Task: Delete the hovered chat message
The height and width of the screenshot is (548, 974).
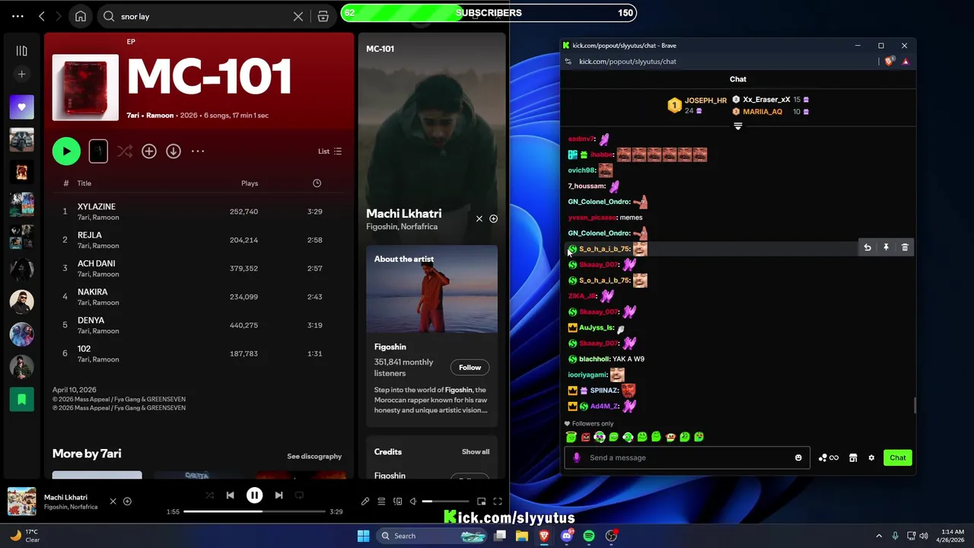Action: pyautogui.click(x=905, y=247)
